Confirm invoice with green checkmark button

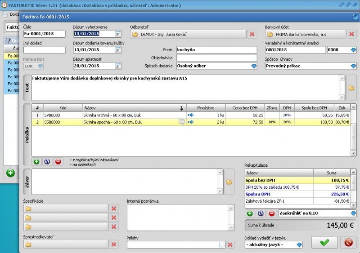tap(324, 242)
